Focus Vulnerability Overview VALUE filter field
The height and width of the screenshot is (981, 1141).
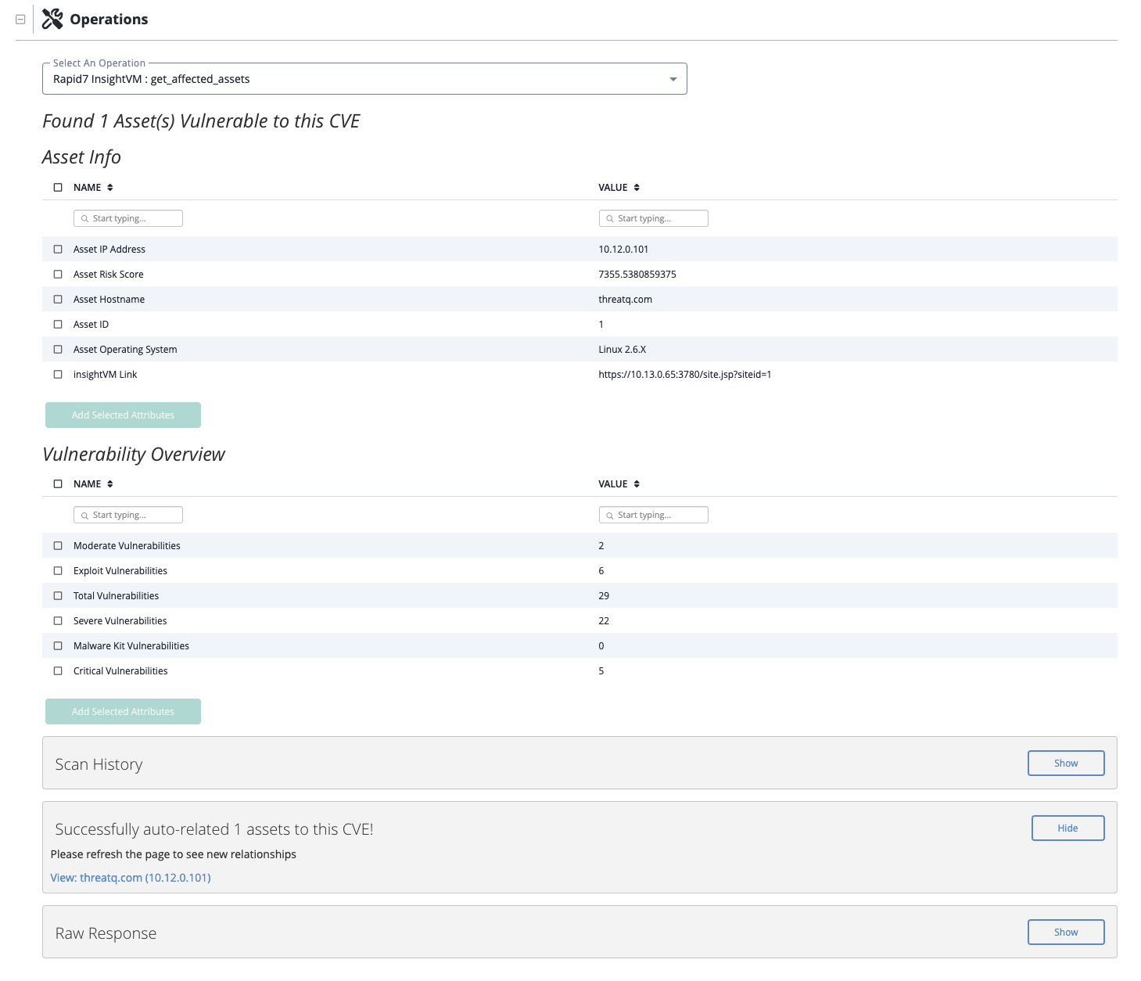coord(653,515)
